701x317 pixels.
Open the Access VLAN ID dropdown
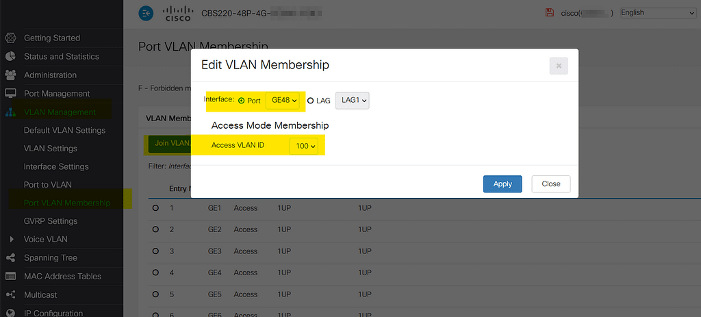(303, 146)
